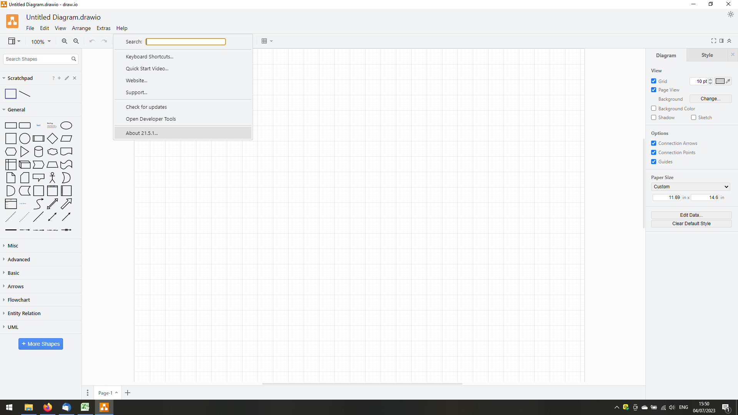
Task: Open draw.io from the taskbar
Action: click(x=104, y=407)
